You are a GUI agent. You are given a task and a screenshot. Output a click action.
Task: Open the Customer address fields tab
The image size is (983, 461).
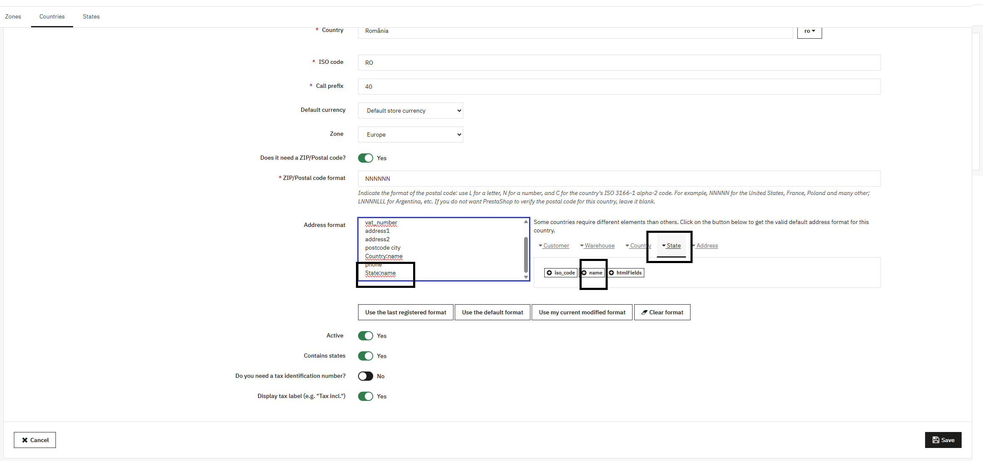point(554,245)
